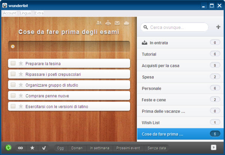
Task: Collapse the sidebar with the double-arrow button
Action: pos(213,147)
